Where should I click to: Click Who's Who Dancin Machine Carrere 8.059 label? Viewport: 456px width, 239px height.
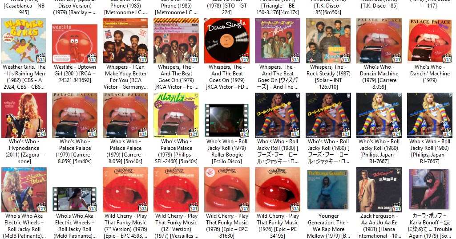point(379,77)
